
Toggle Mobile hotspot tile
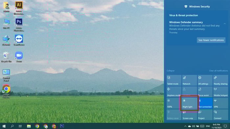pos(220,92)
